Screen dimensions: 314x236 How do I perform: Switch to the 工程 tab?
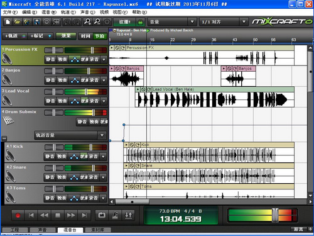(14, 230)
